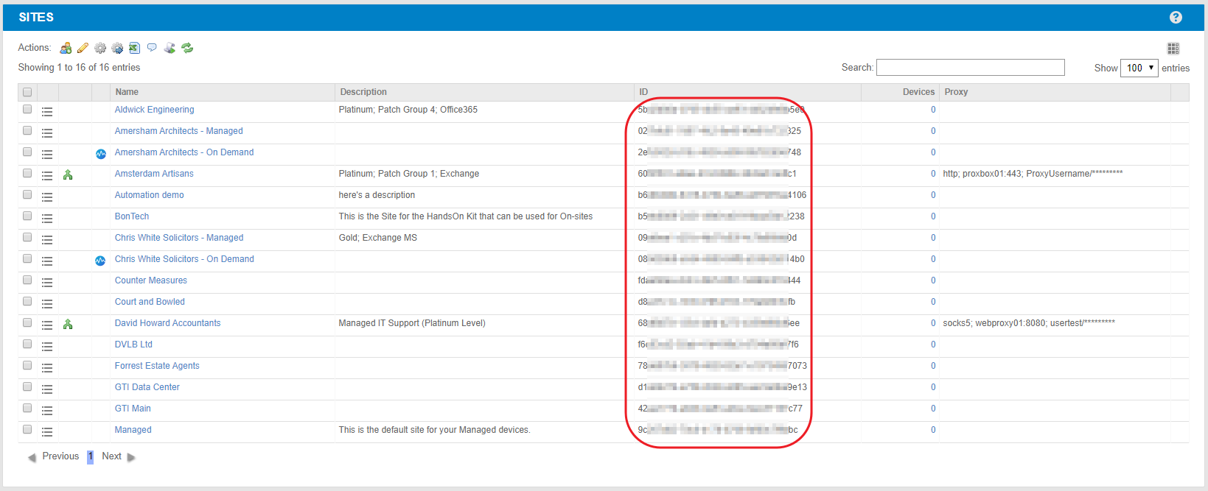Open the row menu for GTI Main
This screenshot has height=491, width=1208.
[47, 411]
